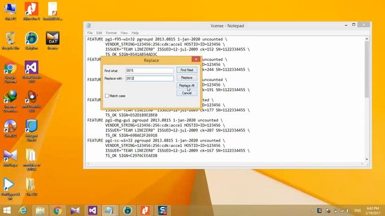
Task: Click scroll up arrow in Notepad
Action: point(366,38)
